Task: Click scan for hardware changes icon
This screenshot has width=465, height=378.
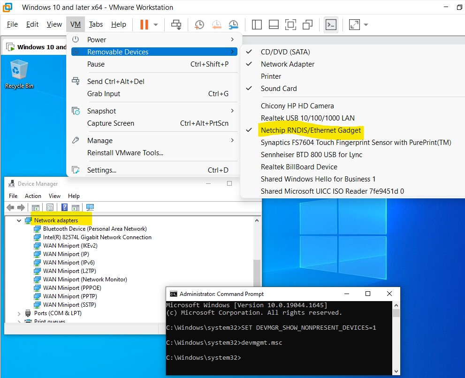Action: pos(90,207)
